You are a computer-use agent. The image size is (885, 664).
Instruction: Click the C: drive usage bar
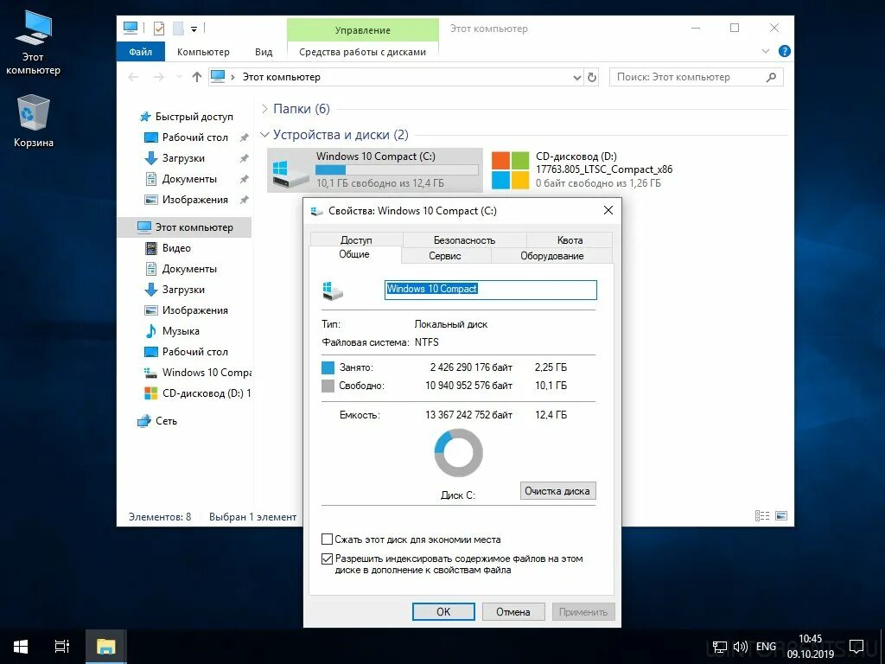396,170
